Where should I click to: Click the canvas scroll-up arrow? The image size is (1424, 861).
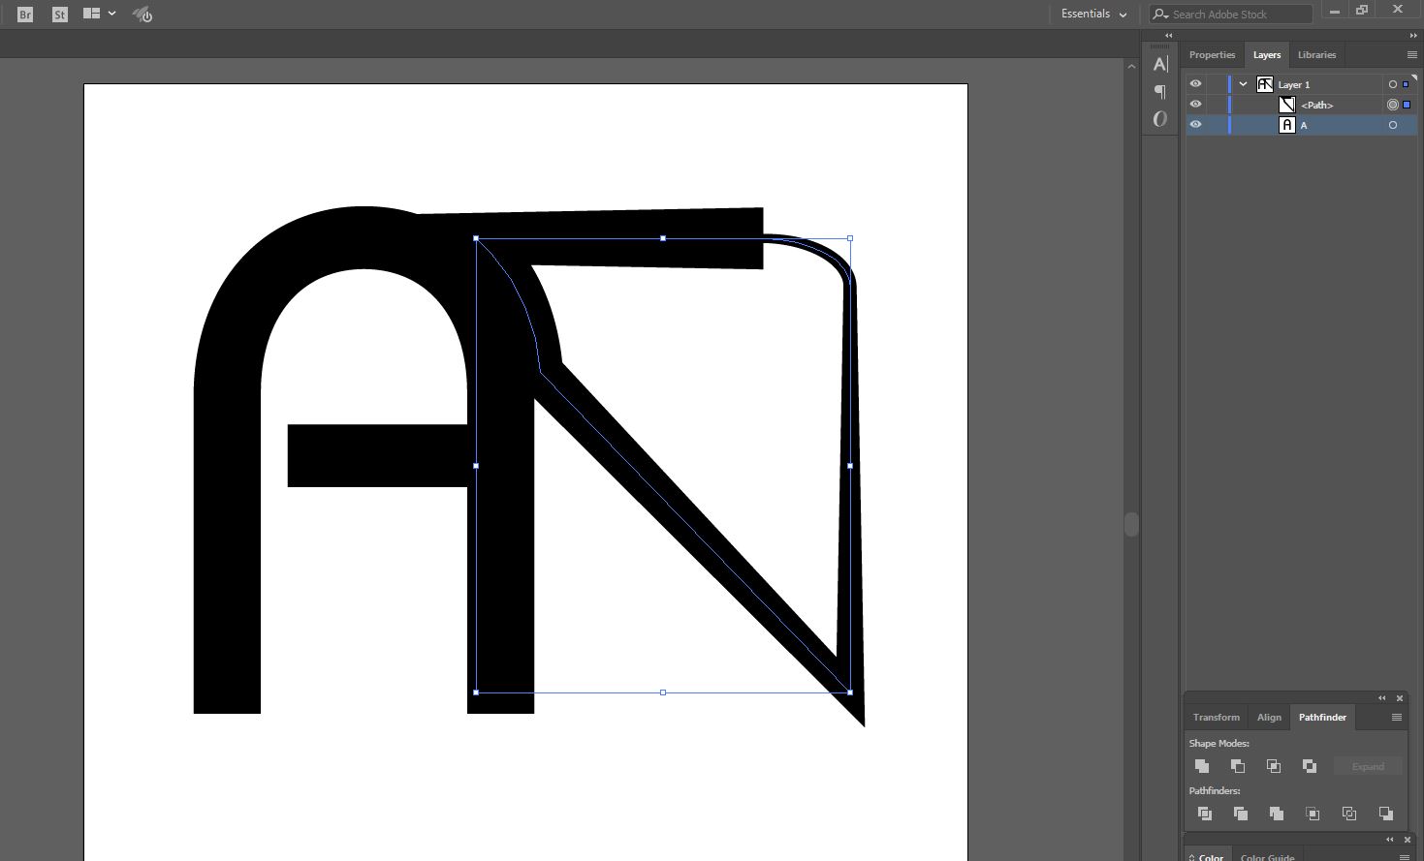pos(1131,67)
